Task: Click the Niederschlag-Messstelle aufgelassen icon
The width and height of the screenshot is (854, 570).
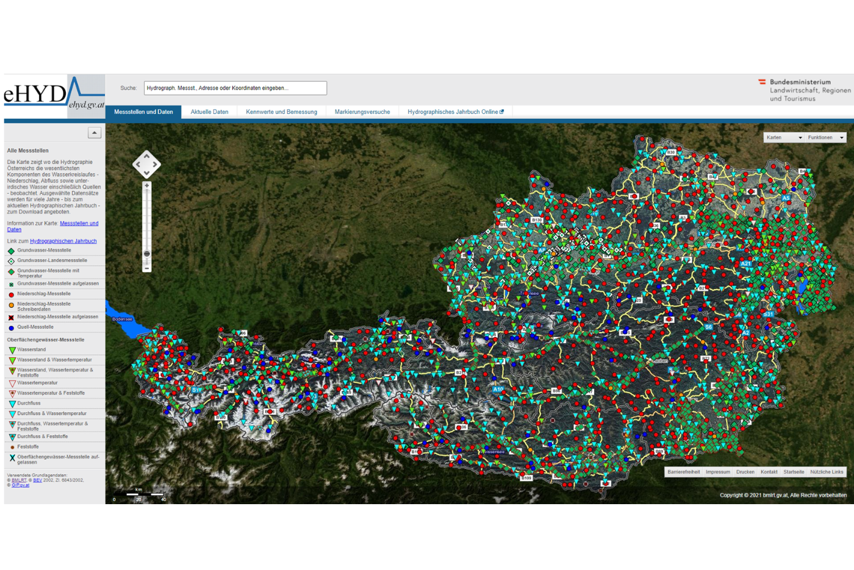Action: pos(10,316)
